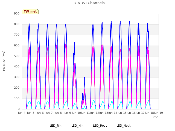Click the 600 y-axis tick label

click(17, 46)
